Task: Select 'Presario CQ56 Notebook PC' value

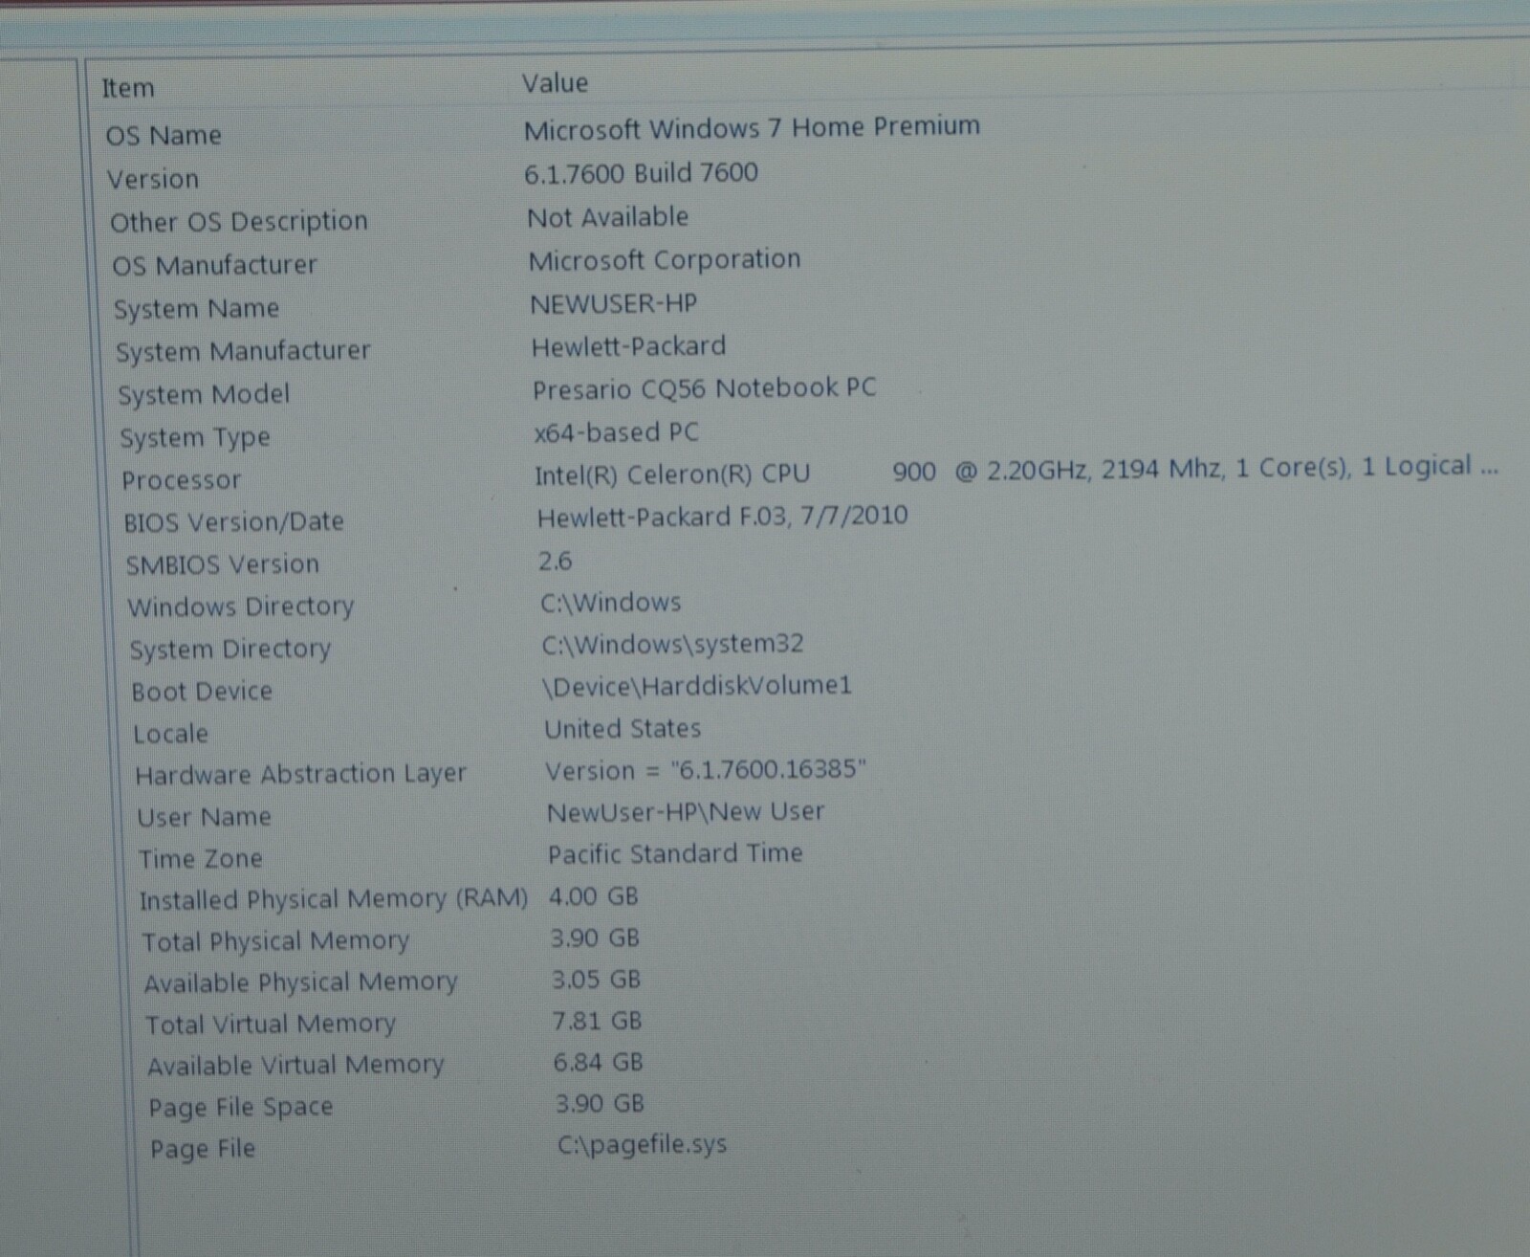Action: click(x=705, y=388)
